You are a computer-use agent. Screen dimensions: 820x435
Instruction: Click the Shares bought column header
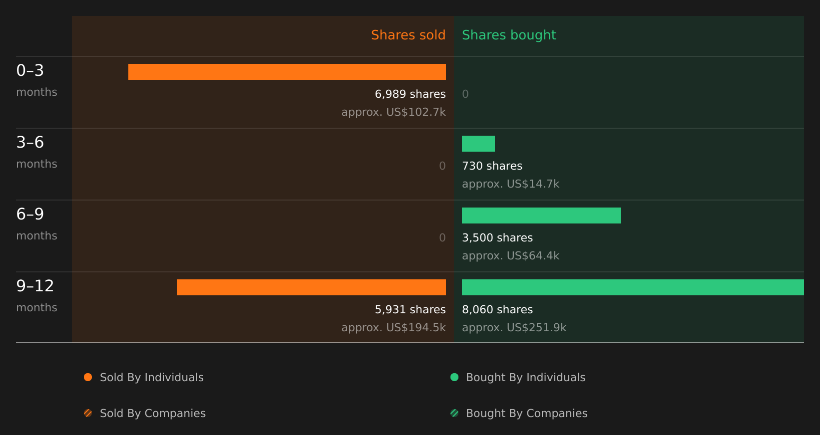coord(509,35)
